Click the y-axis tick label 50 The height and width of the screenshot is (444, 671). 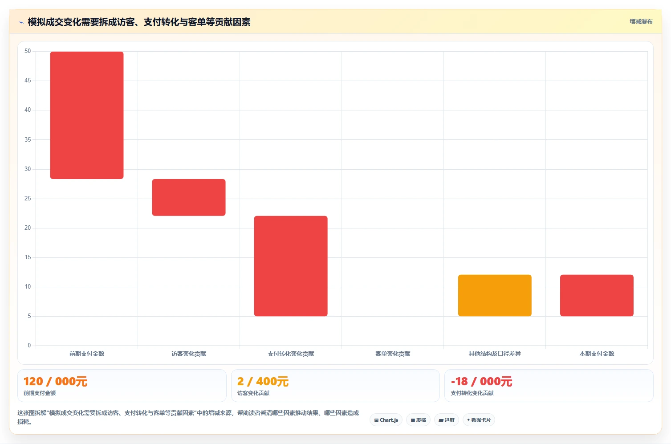[x=28, y=51]
